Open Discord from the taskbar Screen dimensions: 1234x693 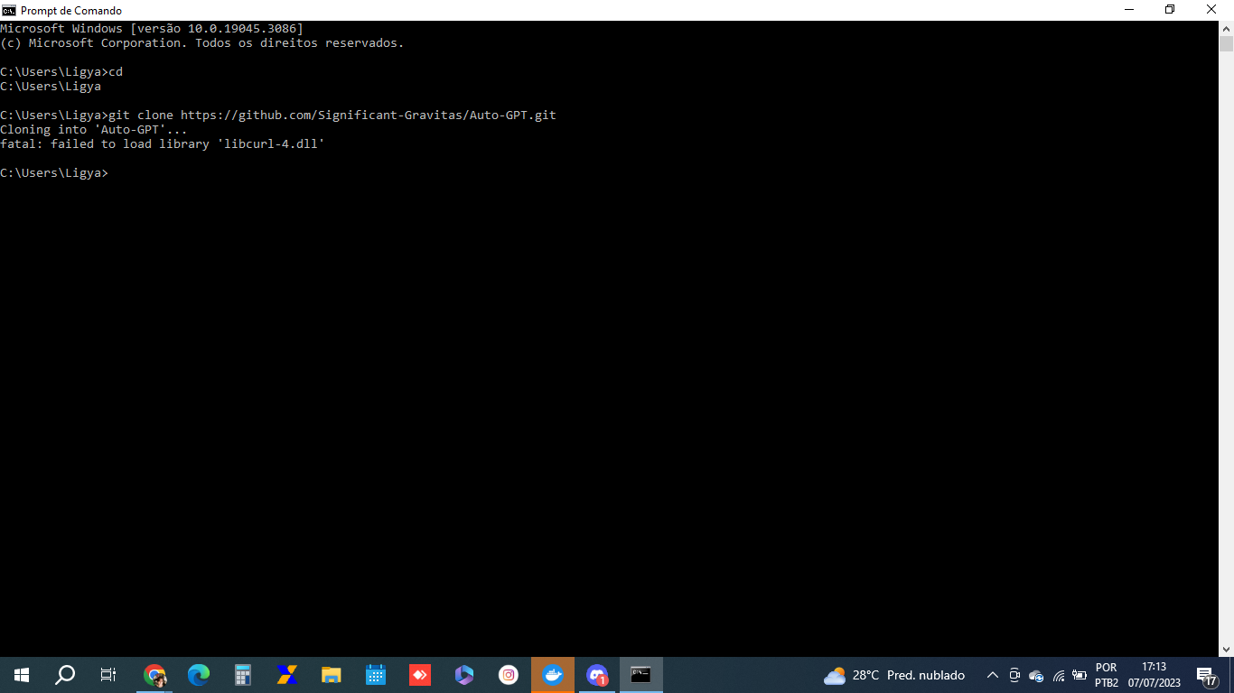[x=597, y=675]
